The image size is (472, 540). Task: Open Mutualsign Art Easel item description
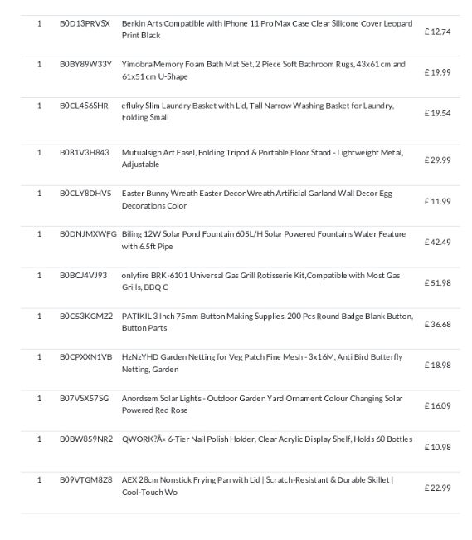(262, 159)
